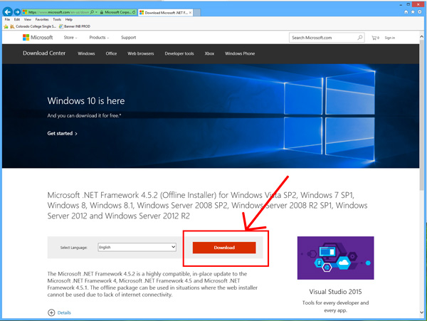Click the Visual Studio 2015 title
The height and width of the screenshot is (321, 427).
(335, 292)
